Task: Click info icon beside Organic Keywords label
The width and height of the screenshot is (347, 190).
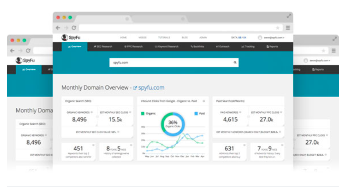Action: tap(91, 112)
